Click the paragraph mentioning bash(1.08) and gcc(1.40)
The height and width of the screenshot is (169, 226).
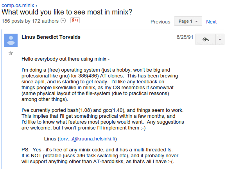point(103,119)
